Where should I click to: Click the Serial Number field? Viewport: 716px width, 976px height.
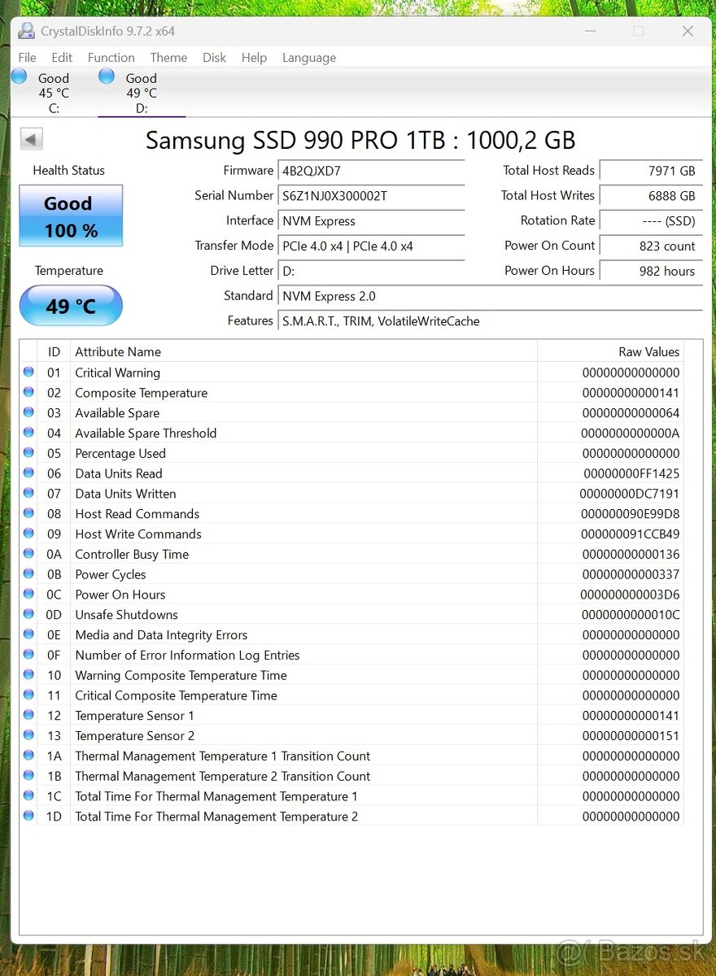371,196
